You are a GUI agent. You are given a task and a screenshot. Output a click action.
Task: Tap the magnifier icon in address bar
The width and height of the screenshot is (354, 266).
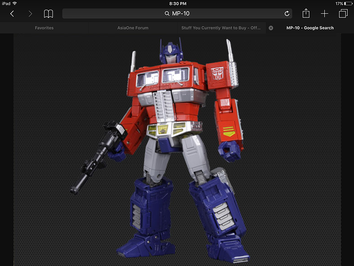[x=166, y=14]
